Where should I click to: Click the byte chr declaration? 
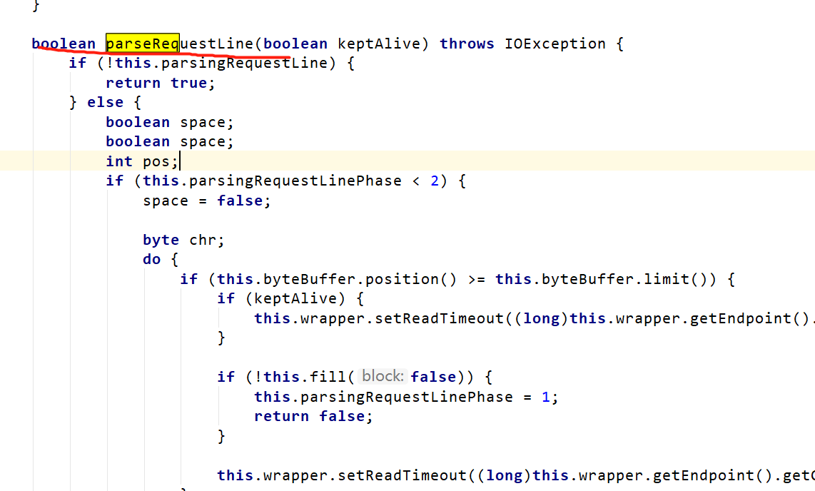pyautogui.click(x=182, y=240)
